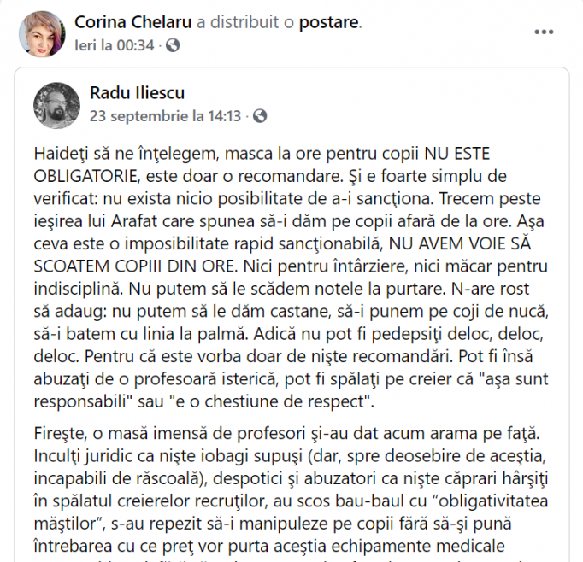Click the text 'SCOATEM COPIII DIN ORE'

tap(134, 266)
